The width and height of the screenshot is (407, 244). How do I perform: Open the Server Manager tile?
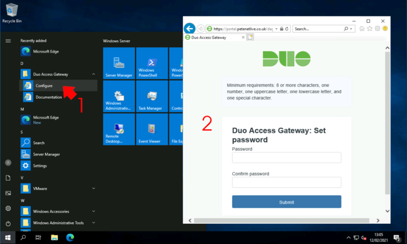coord(119,63)
